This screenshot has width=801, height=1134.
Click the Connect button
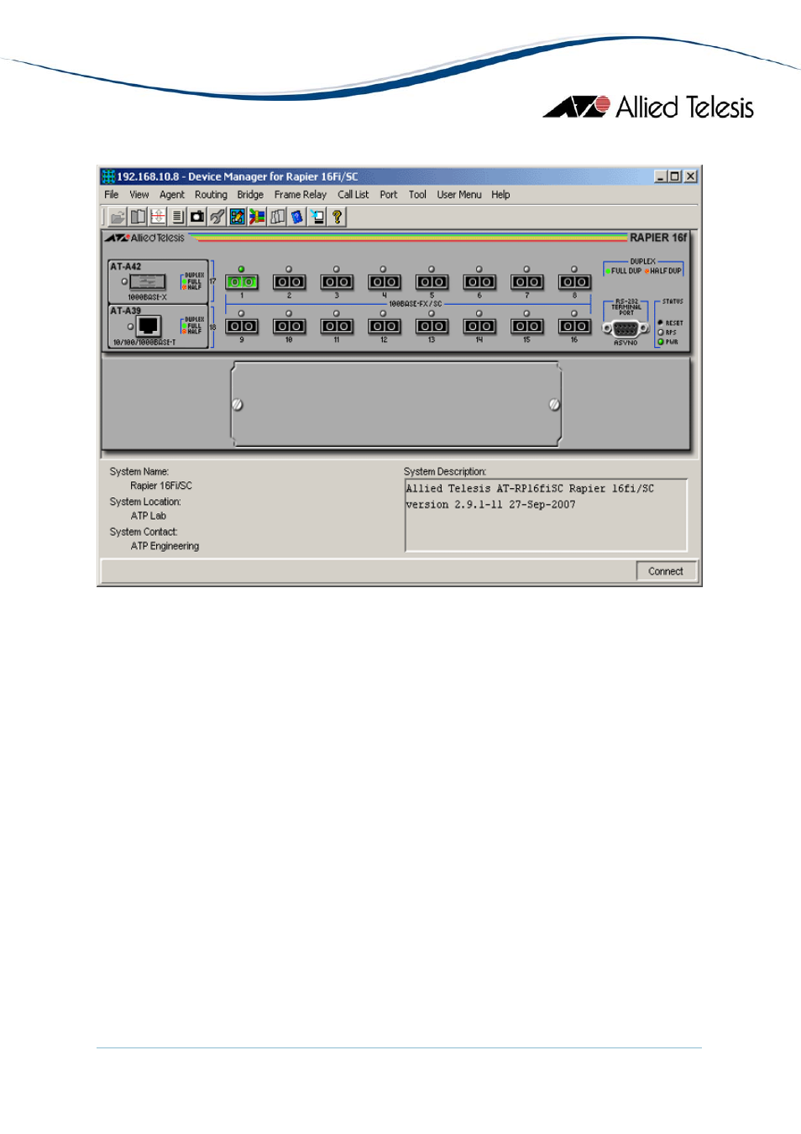(x=666, y=571)
